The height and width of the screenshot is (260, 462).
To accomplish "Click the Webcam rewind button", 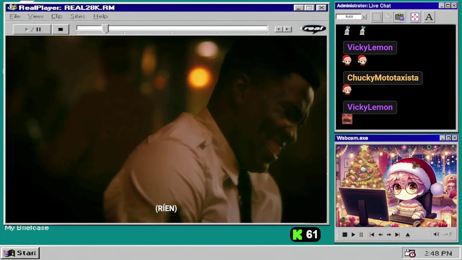I will (380, 235).
